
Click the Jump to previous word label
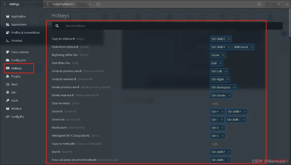coord(67,71)
